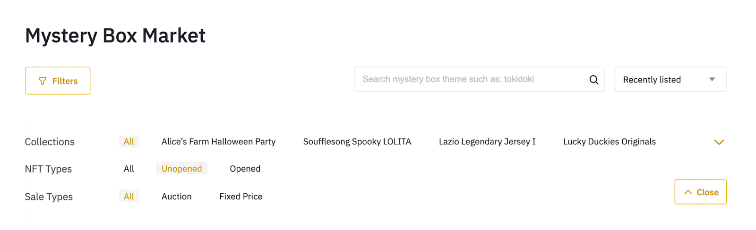Screen dimensions: 756x230
Task: Select the Unopened NFT type filter
Action: tap(181, 169)
